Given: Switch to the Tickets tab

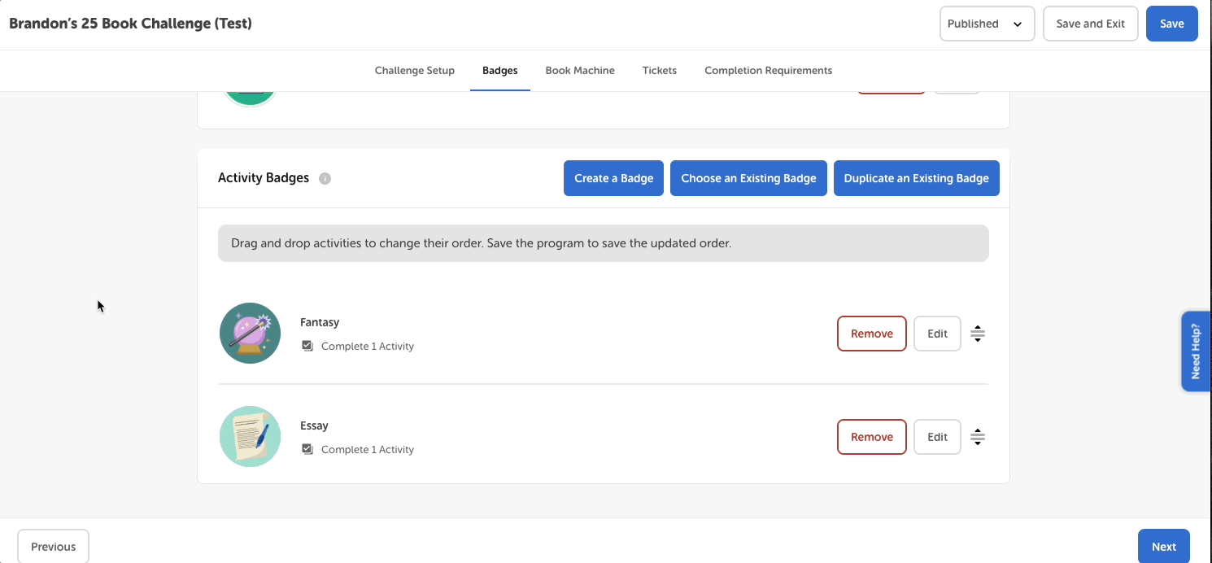Looking at the screenshot, I should pyautogui.click(x=659, y=70).
